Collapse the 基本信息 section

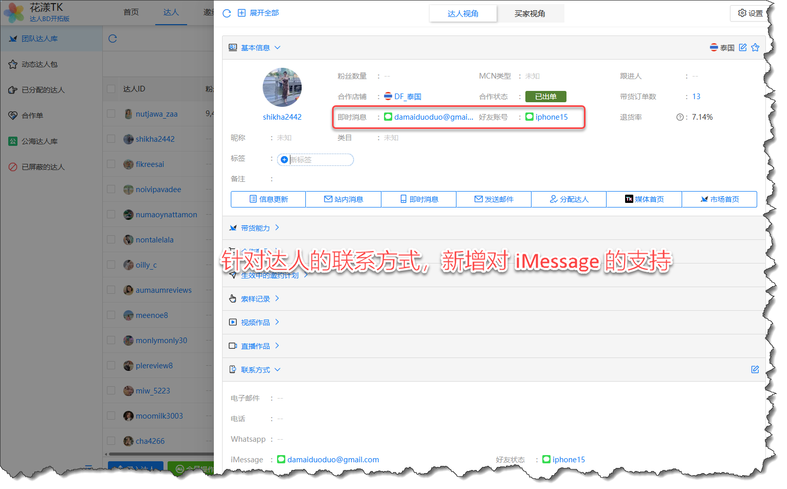255,48
